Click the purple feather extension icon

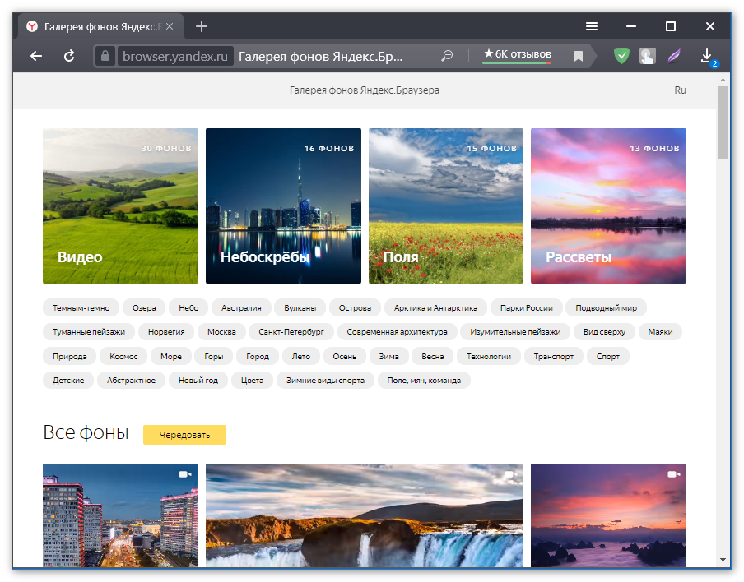[x=674, y=56]
